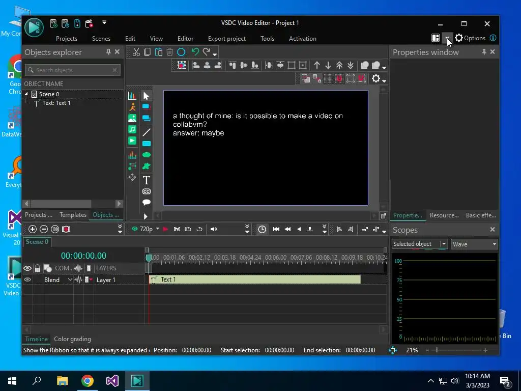This screenshot has width=521, height=391.
Task: Click the Copy icon in editing toolbar
Action: coord(147,52)
